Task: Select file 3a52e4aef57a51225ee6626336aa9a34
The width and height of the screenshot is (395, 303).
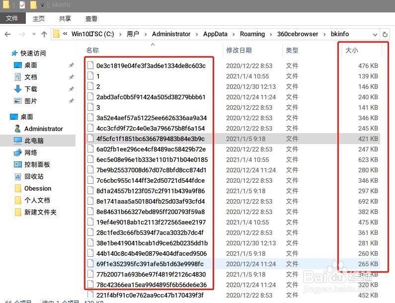Action: [x=152, y=118]
